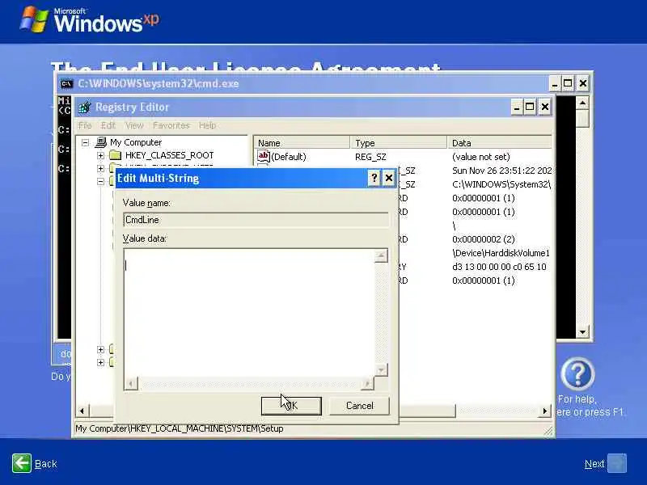Viewport: 647px width, 485px height.
Task: Click the blue help question mark icon in Setup
Action: (x=577, y=374)
